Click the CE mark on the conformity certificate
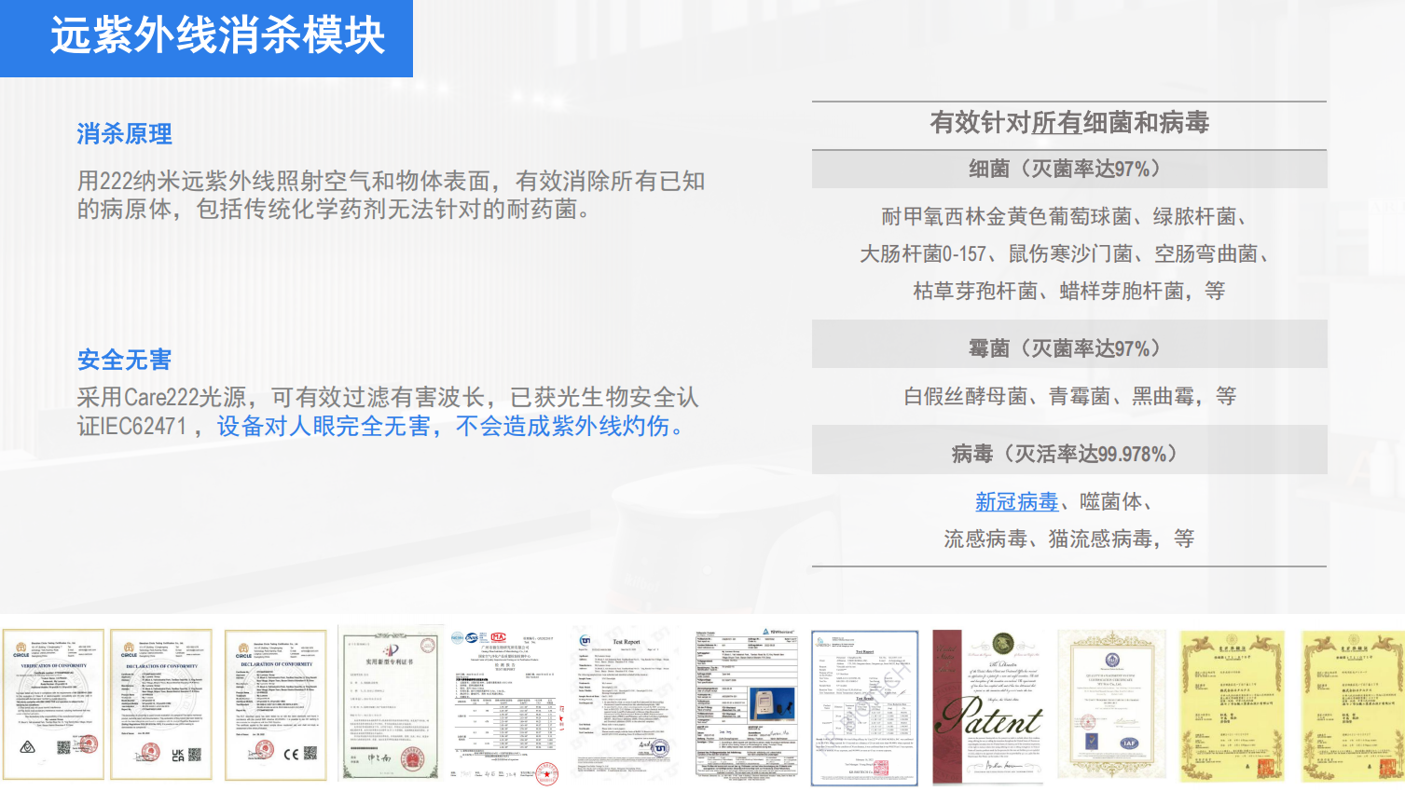1405x791 pixels. pos(292,755)
